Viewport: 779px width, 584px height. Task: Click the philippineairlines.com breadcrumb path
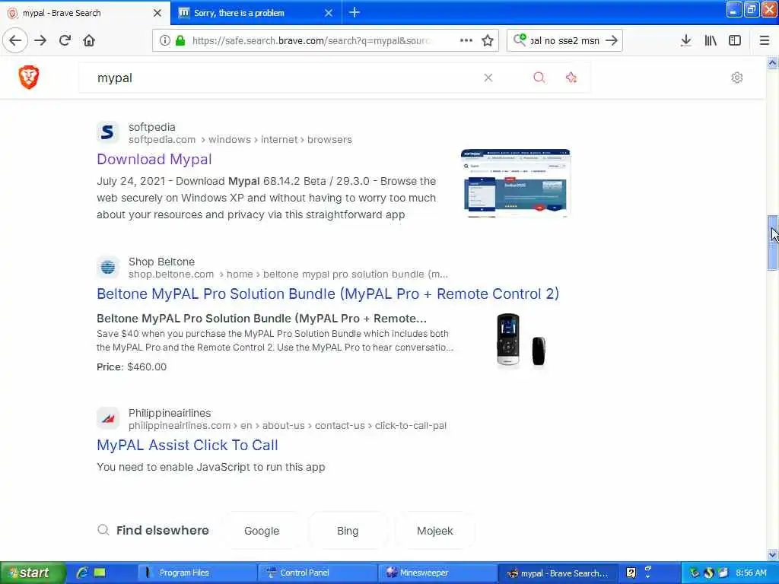[x=287, y=426]
